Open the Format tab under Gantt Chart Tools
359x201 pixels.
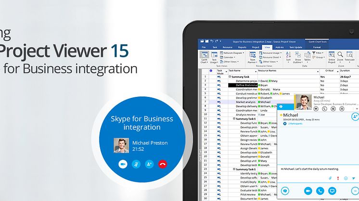pos(317,47)
